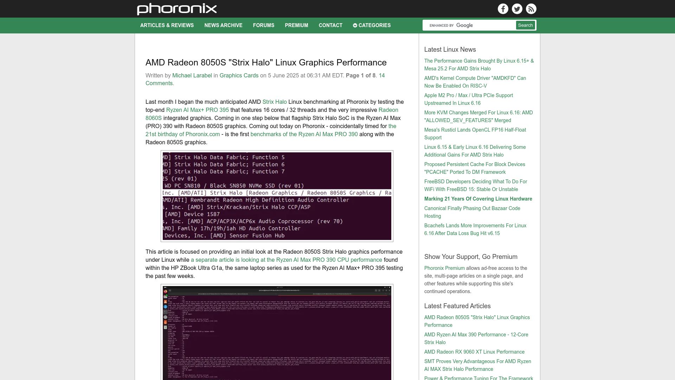Click the Phoronix logo
The height and width of the screenshot is (380, 675).
(x=177, y=9)
